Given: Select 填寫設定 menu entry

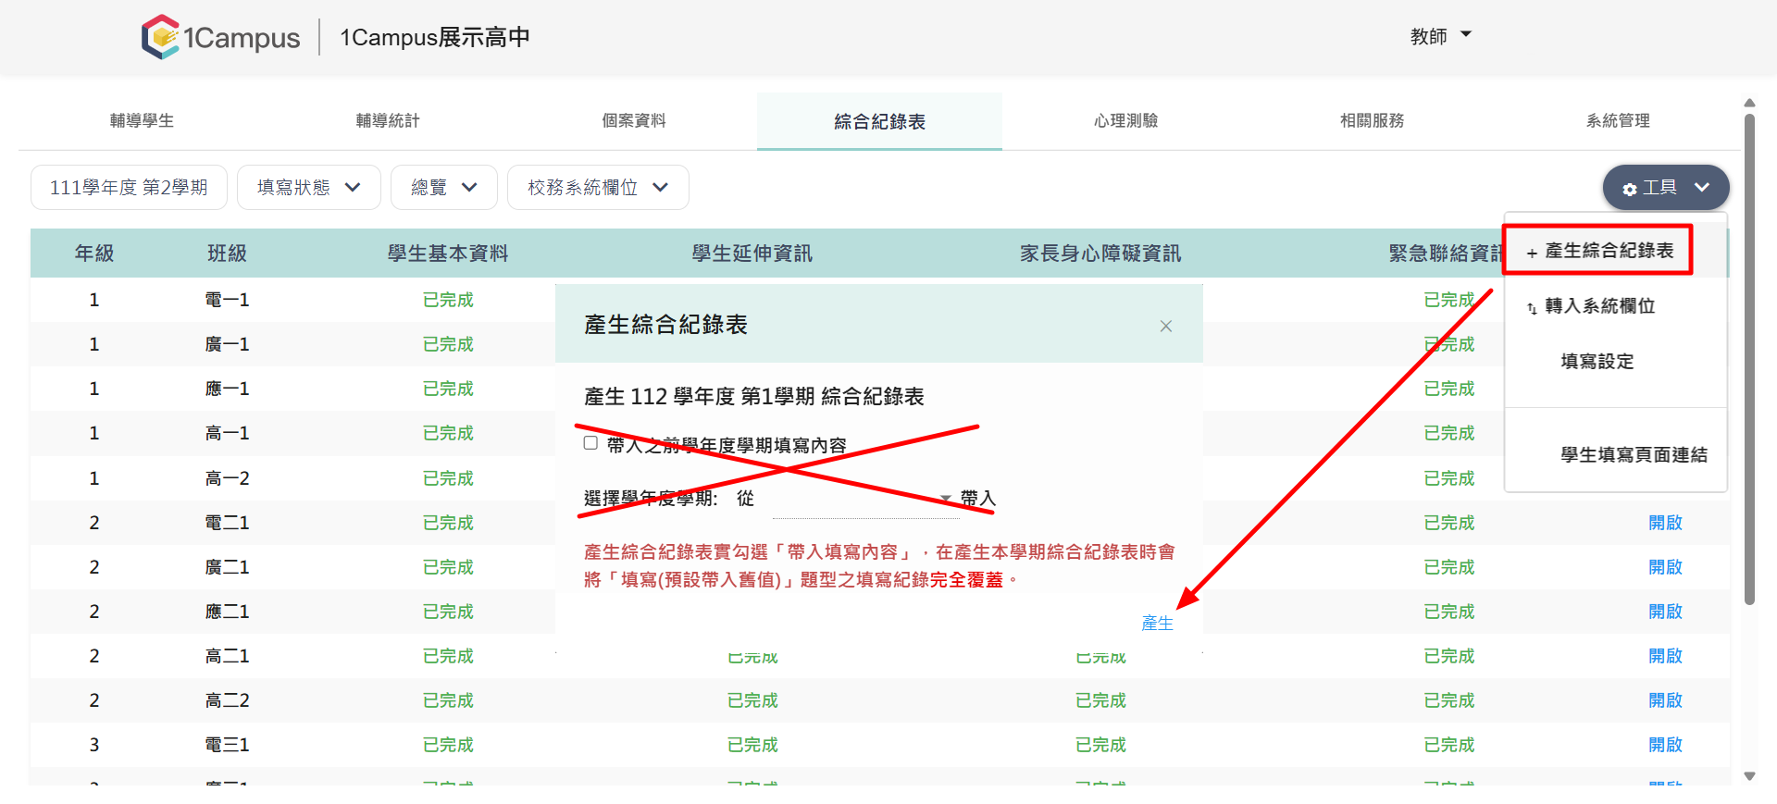Looking at the screenshot, I should 1615,362.
